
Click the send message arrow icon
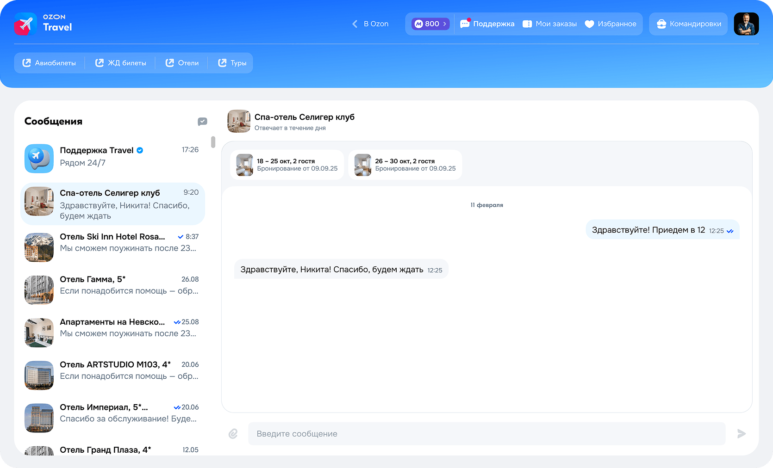point(742,434)
